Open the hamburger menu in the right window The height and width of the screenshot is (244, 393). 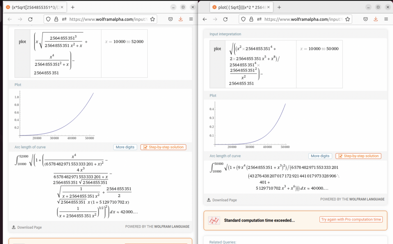(x=386, y=19)
